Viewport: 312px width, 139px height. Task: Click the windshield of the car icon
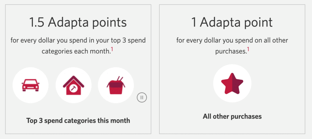[30, 83]
